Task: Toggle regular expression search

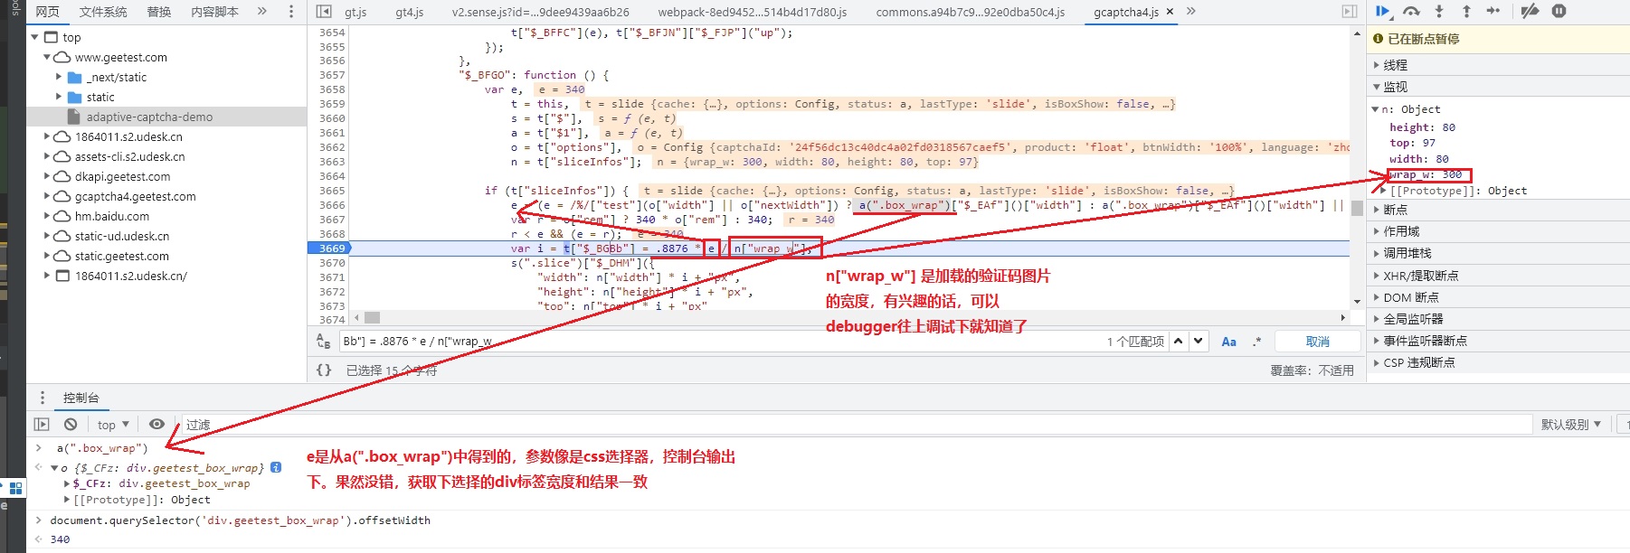Action: [x=1256, y=342]
